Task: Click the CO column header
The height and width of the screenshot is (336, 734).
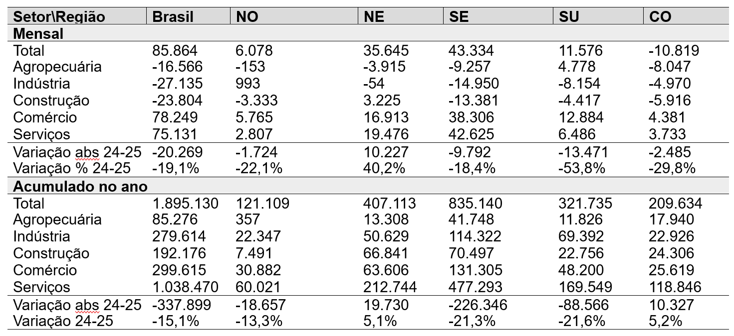Action: (x=661, y=16)
